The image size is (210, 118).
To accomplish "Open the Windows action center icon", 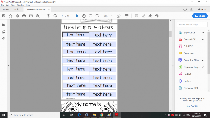I will (205, 115).
